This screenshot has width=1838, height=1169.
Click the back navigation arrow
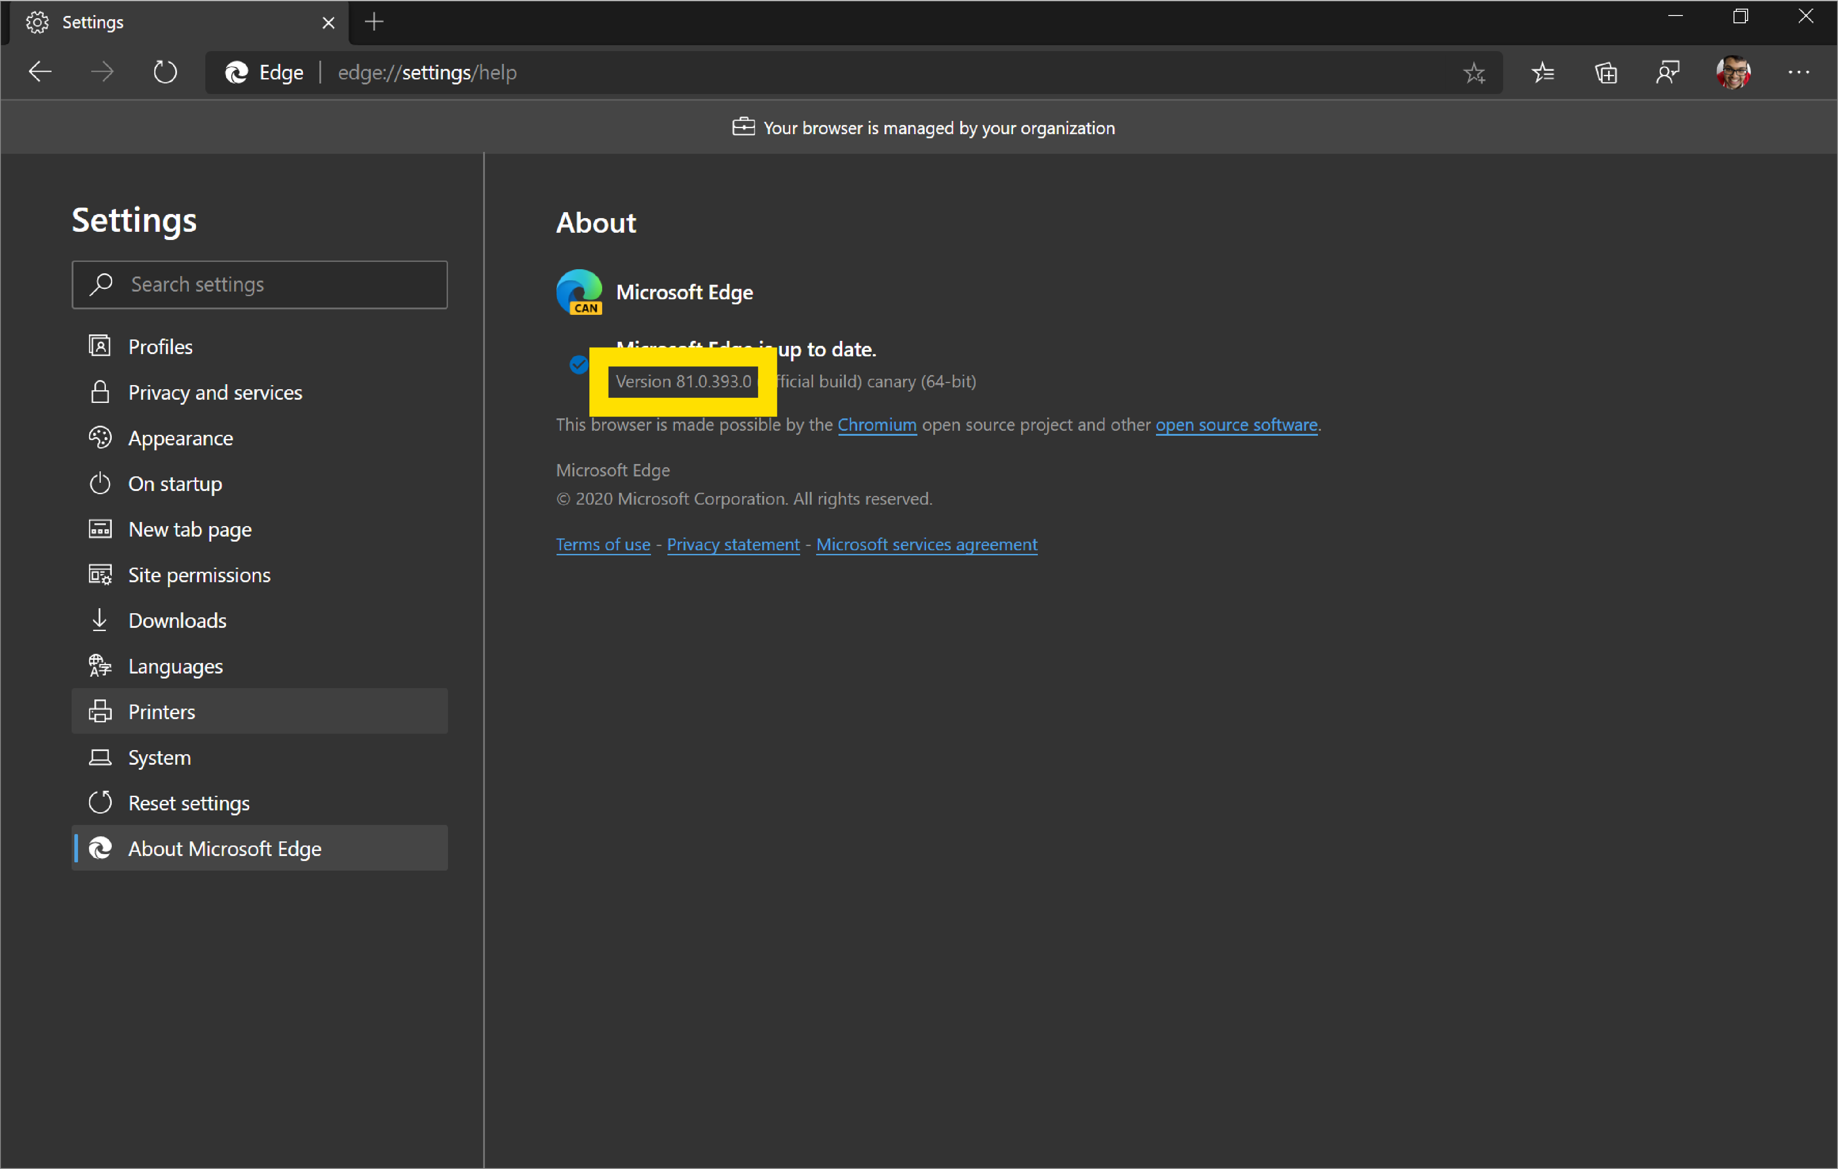(40, 72)
